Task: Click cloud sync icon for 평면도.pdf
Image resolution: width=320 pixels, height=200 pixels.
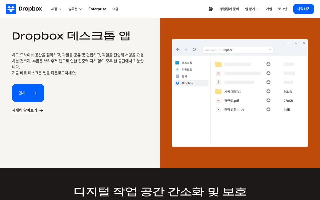Action: pos(268,100)
